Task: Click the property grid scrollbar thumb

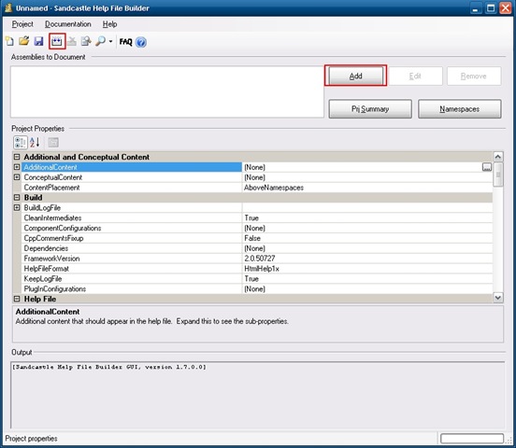Action: tap(498, 174)
